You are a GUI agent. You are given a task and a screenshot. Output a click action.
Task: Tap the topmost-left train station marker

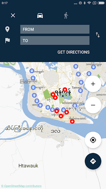(x=32, y=71)
